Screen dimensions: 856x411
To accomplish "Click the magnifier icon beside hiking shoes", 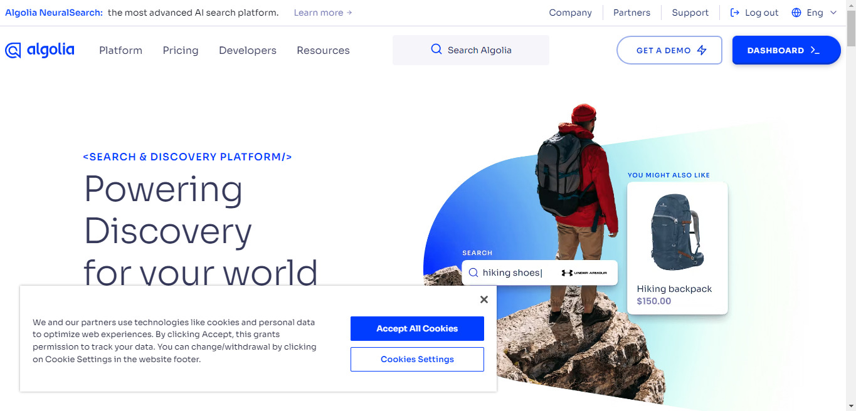I will pyautogui.click(x=473, y=273).
